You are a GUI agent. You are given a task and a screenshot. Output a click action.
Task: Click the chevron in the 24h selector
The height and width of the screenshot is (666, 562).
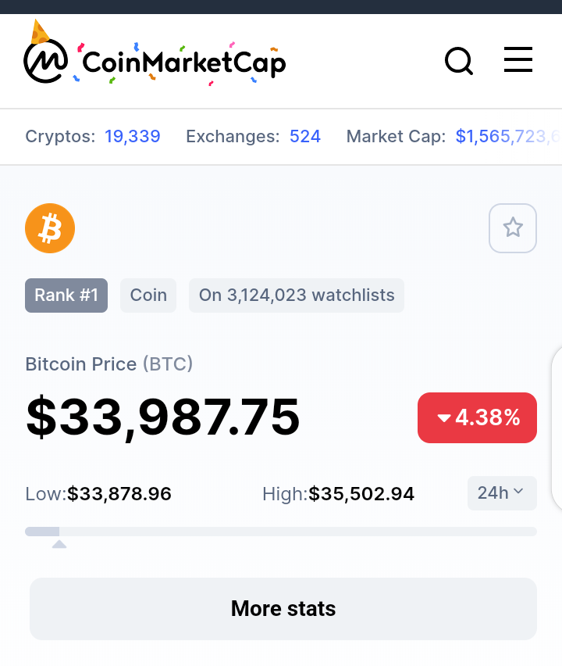pos(518,492)
